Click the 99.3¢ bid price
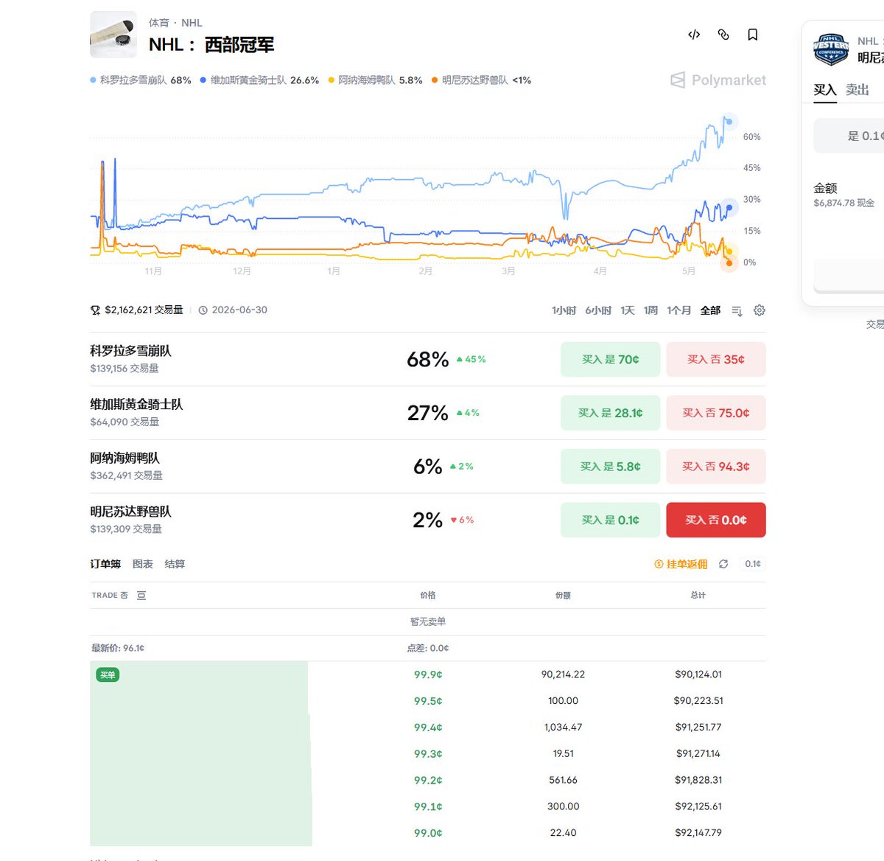This screenshot has height=861, width=884. 428,754
